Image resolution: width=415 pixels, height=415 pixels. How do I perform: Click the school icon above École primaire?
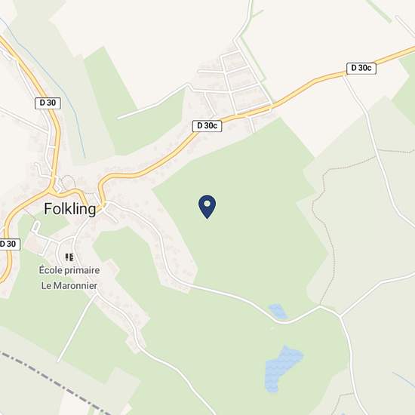coord(69,257)
